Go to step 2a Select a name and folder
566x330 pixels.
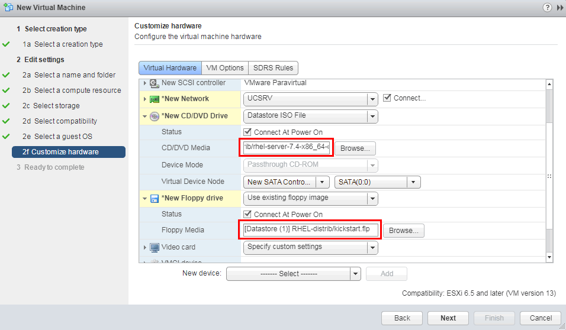(x=69, y=75)
